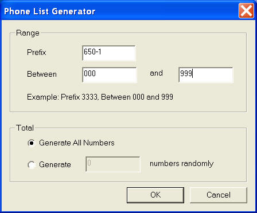
Task: Click the 'Generate All Numbers' label text
Action: (77, 143)
